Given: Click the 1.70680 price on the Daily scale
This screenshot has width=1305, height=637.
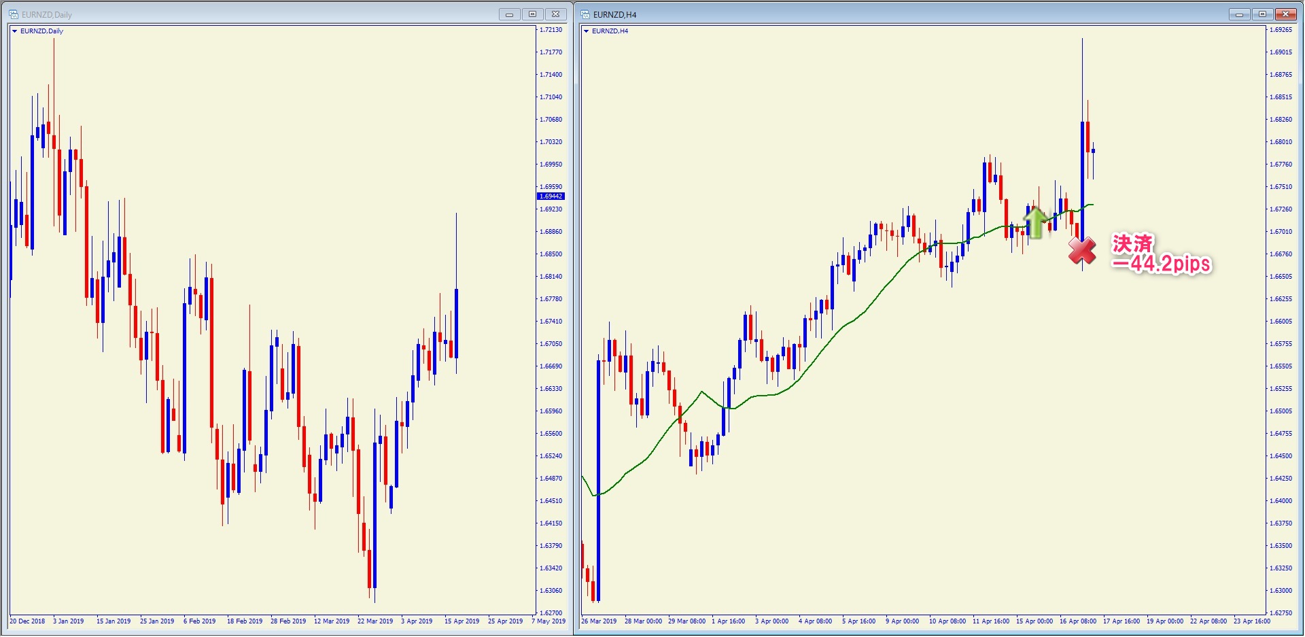Looking at the screenshot, I should [x=551, y=120].
